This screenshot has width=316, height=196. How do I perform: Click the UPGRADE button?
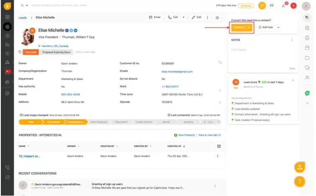246,5
